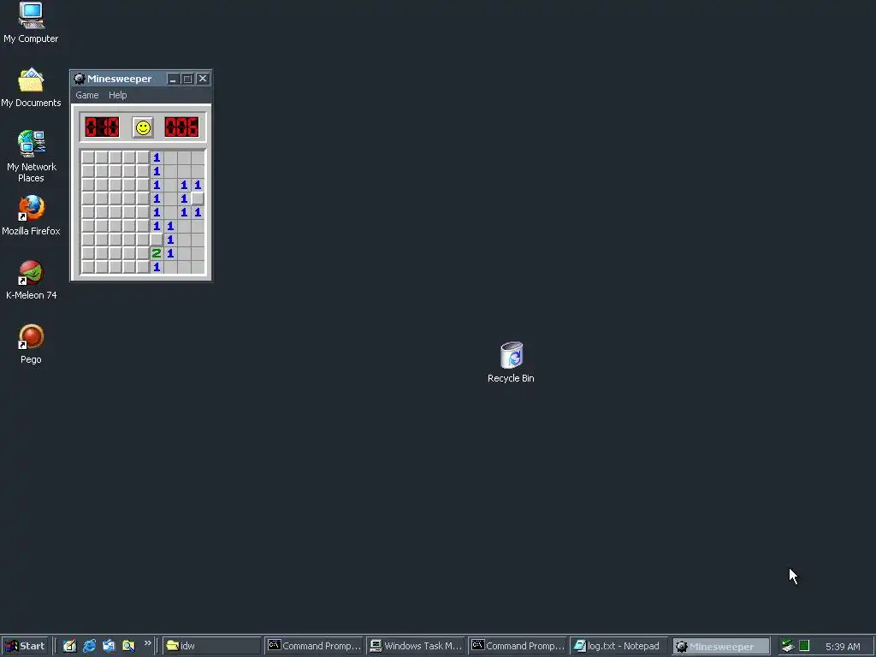Viewport: 876px width, 657px height.
Task: Click the mine counter display showing 010
Action: tap(103, 127)
